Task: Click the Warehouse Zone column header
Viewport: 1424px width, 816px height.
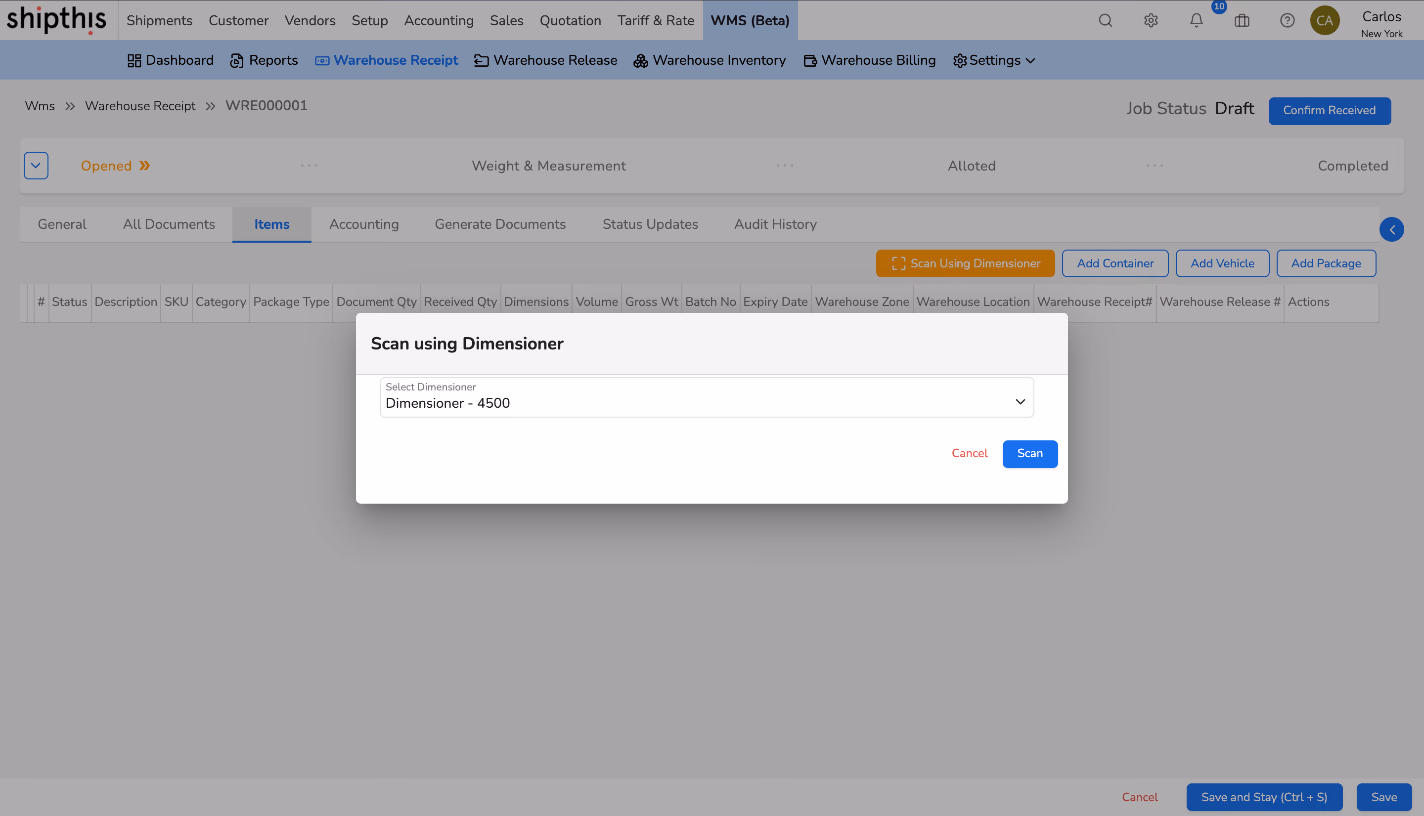Action: point(862,302)
